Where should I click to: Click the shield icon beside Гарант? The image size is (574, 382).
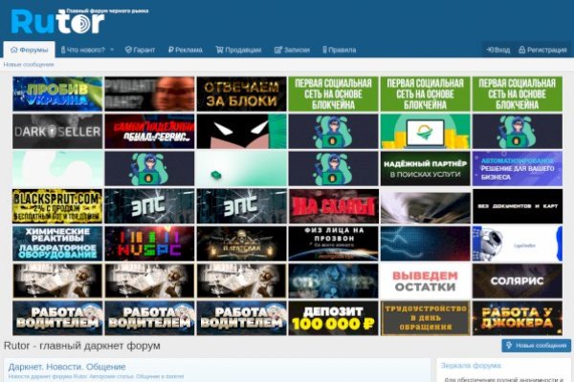coord(128,50)
